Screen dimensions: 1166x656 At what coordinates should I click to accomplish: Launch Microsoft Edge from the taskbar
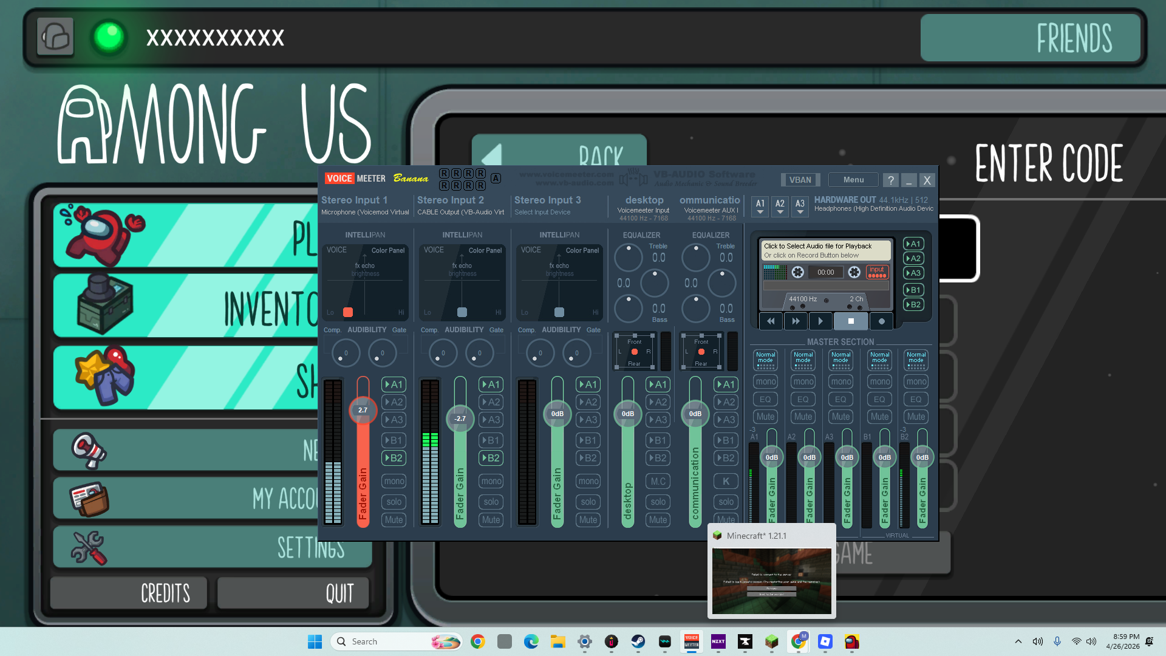click(531, 641)
